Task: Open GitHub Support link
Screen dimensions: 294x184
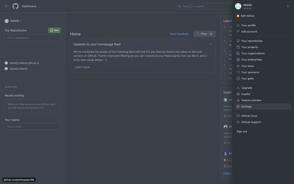Action: [263, 122]
